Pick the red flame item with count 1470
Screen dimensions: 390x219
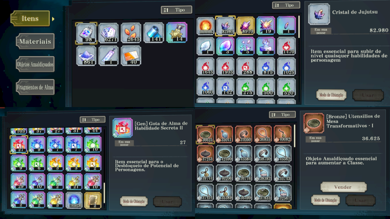click(286, 46)
